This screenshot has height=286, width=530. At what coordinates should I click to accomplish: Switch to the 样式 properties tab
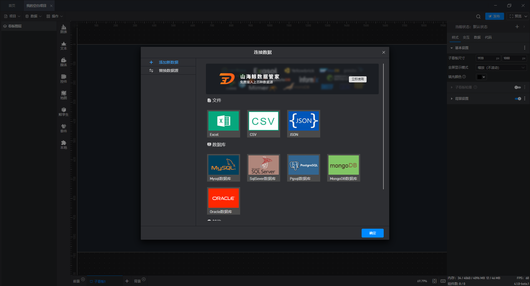coord(455,37)
